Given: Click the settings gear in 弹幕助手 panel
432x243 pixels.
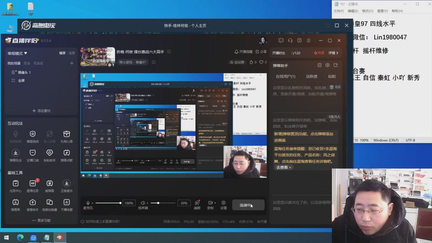Looking at the screenshot, I should pos(327,65).
